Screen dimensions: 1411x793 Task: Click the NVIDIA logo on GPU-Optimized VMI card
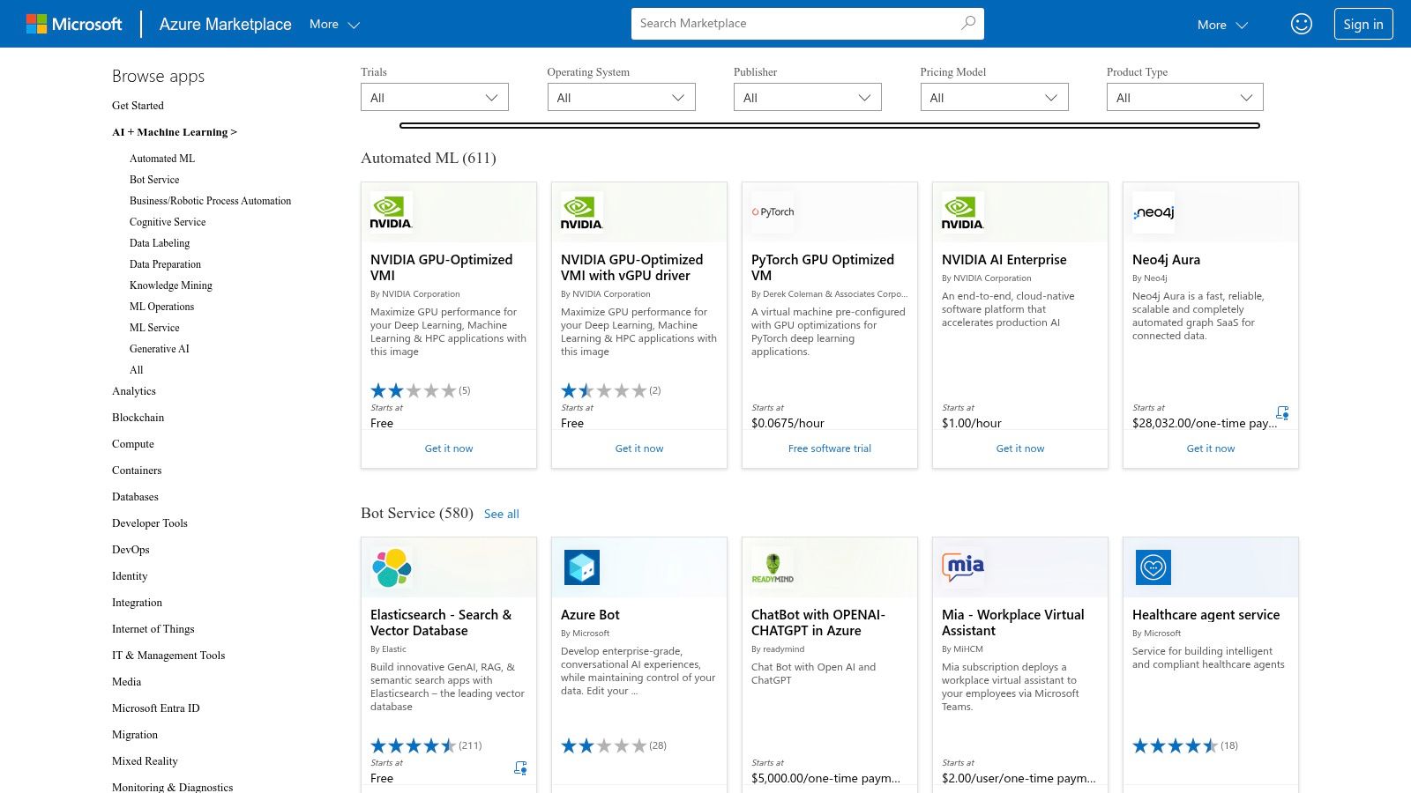[391, 211]
